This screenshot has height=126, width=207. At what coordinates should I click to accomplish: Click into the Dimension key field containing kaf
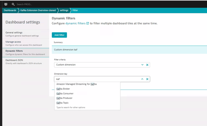tap(102, 79)
